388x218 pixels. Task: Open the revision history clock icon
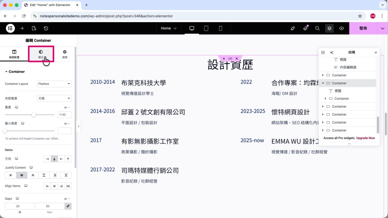click(x=46, y=28)
